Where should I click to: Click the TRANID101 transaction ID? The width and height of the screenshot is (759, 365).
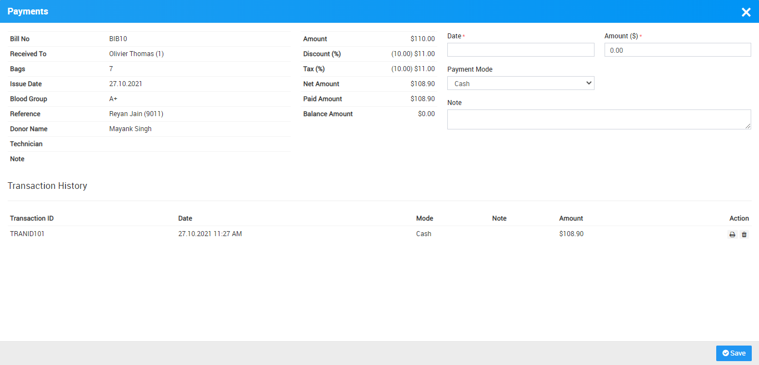coord(27,234)
